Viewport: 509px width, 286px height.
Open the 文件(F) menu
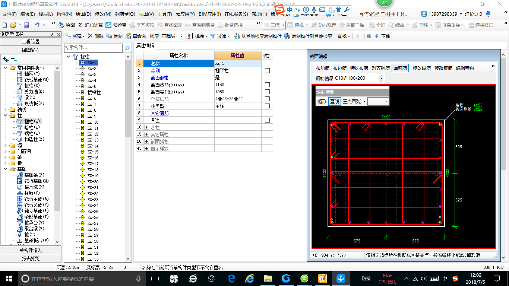pos(10,14)
